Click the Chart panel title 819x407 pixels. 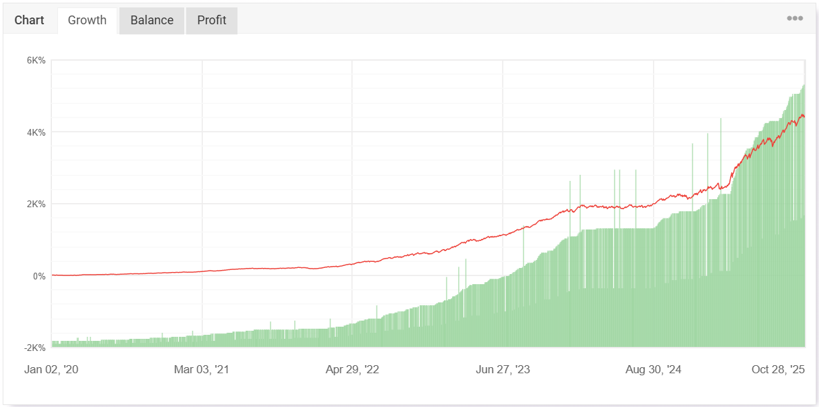click(29, 20)
